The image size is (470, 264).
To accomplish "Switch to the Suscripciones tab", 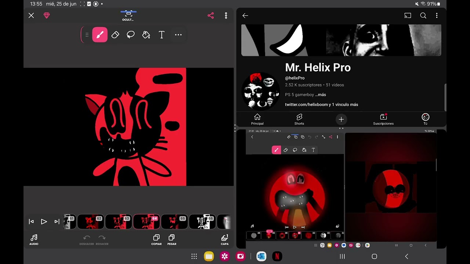I will 383,119.
